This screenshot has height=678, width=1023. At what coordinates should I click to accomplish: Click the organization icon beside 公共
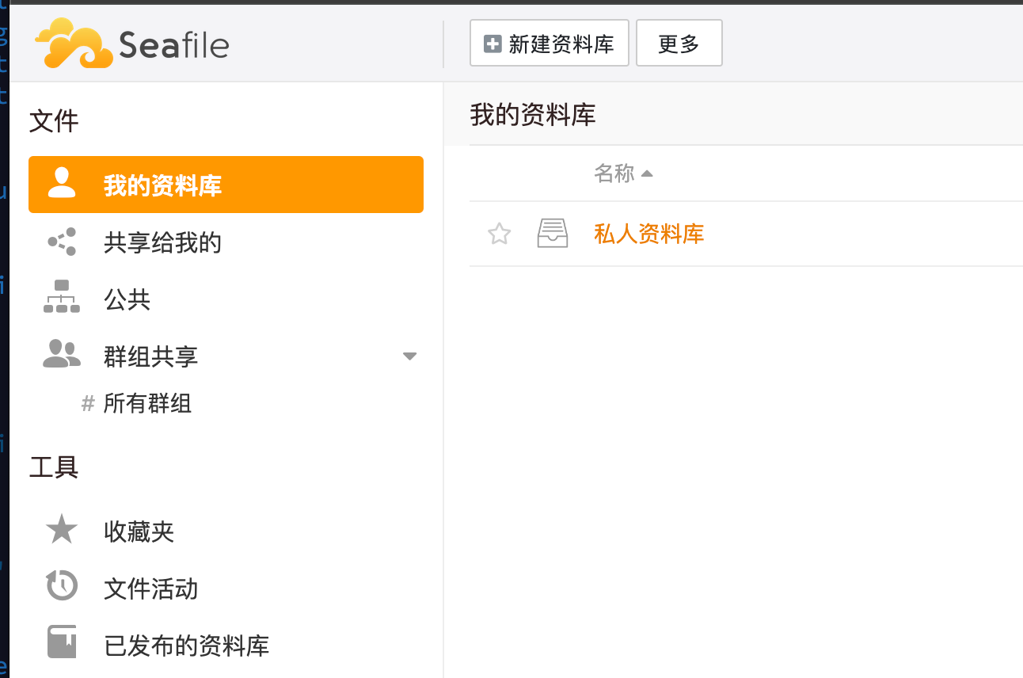pos(62,297)
